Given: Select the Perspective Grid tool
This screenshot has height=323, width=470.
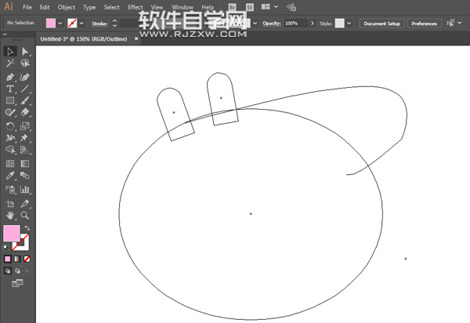Looking at the screenshot, I should (x=25, y=150).
